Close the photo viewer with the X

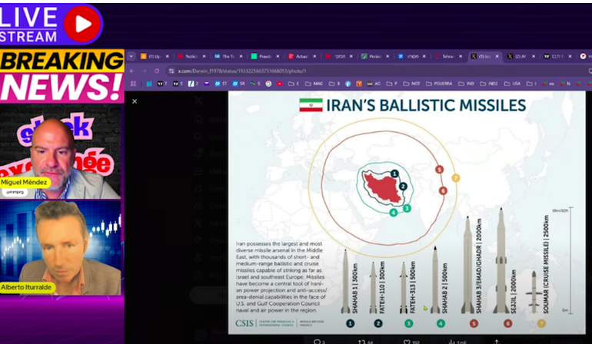(135, 101)
